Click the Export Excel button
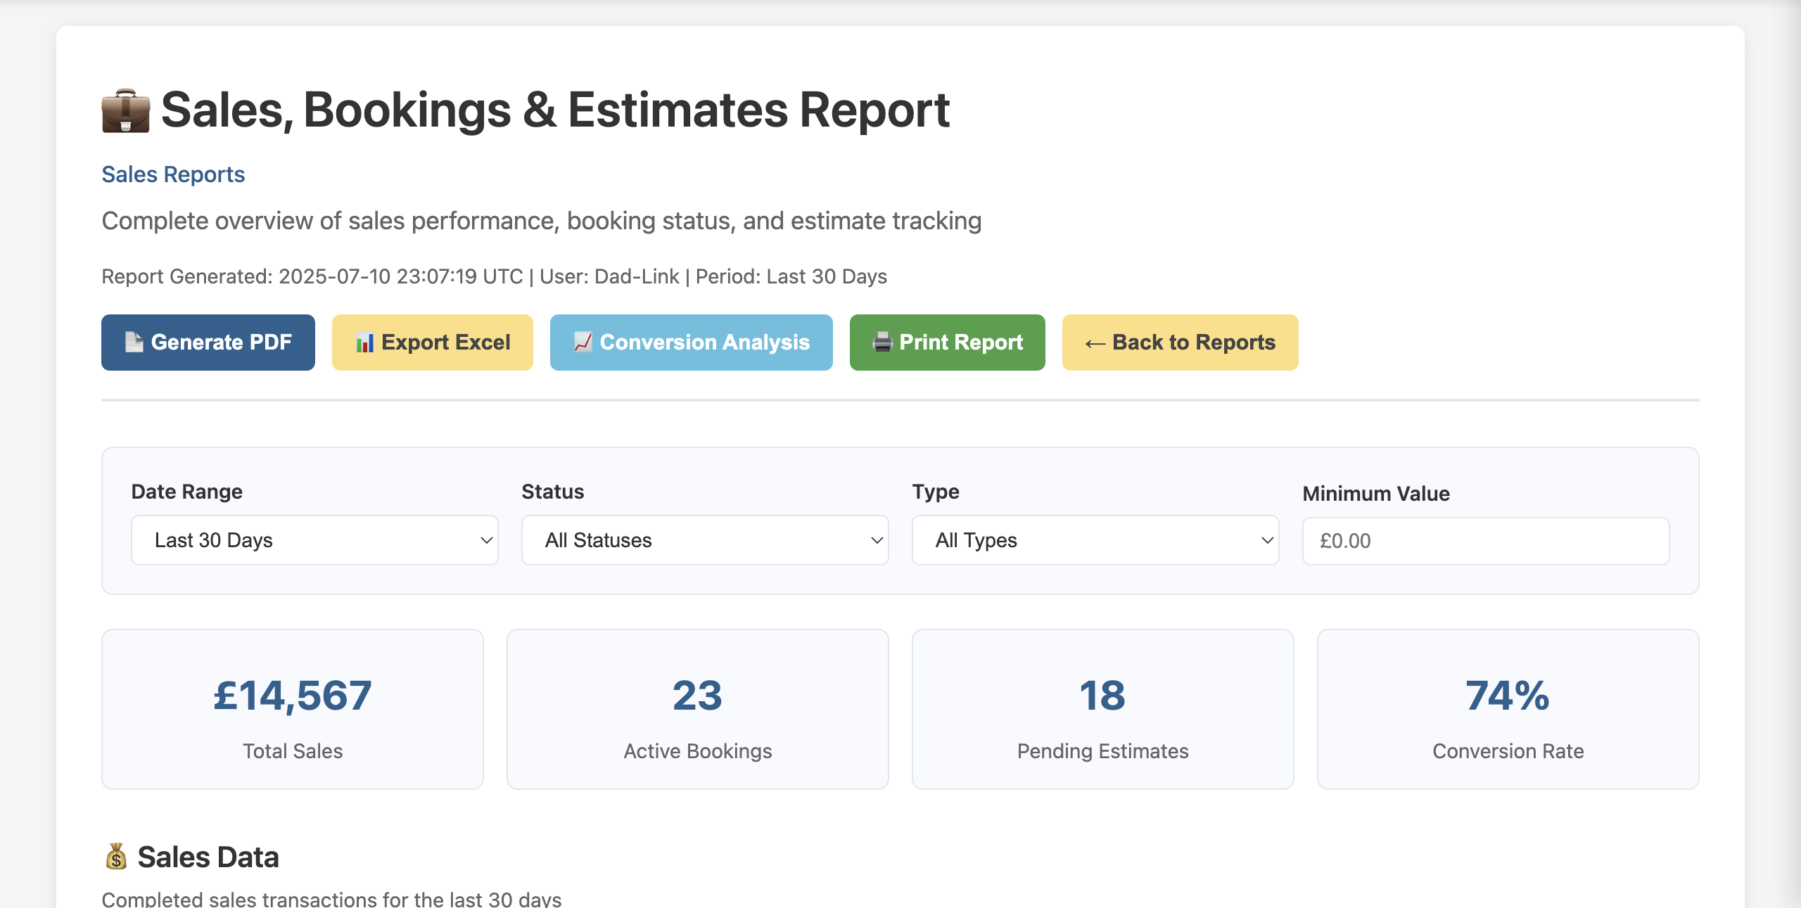 pyautogui.click(x=432, y=343)
